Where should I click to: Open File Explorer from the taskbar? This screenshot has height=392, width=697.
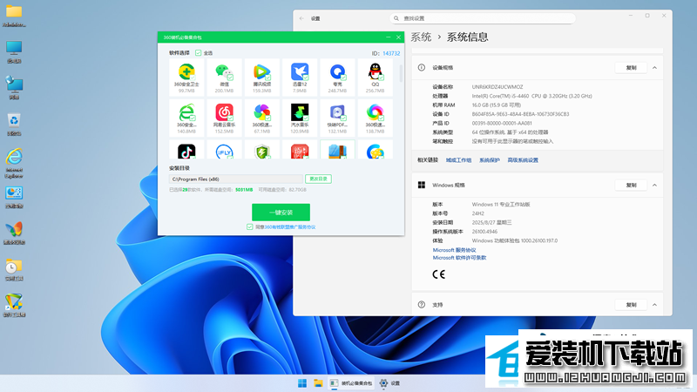318,383
